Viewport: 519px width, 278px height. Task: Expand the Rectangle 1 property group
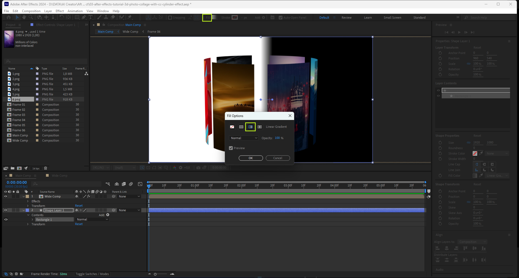click(x=32, y=220)
